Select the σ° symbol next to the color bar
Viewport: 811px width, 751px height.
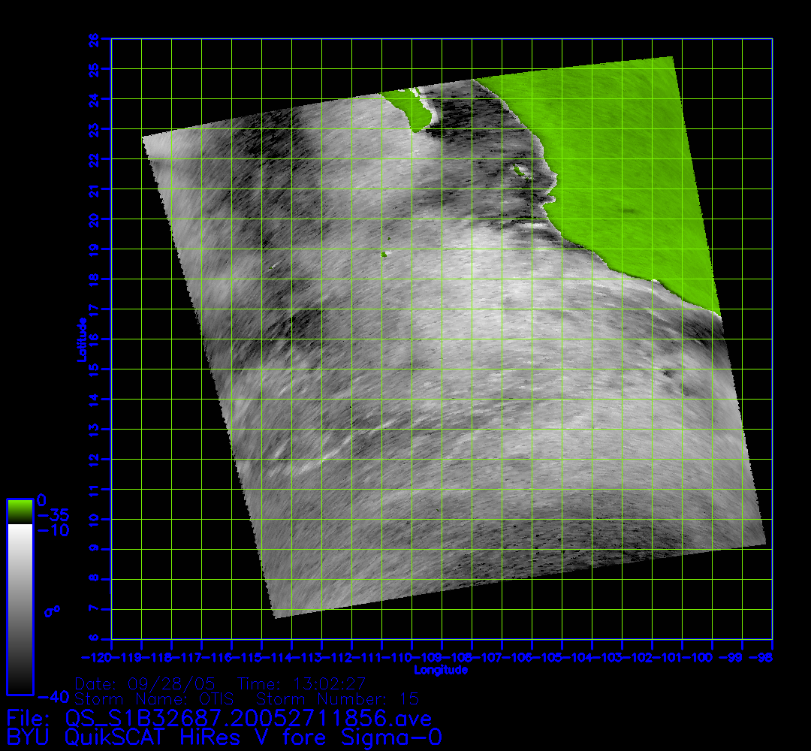pos(51,611)
